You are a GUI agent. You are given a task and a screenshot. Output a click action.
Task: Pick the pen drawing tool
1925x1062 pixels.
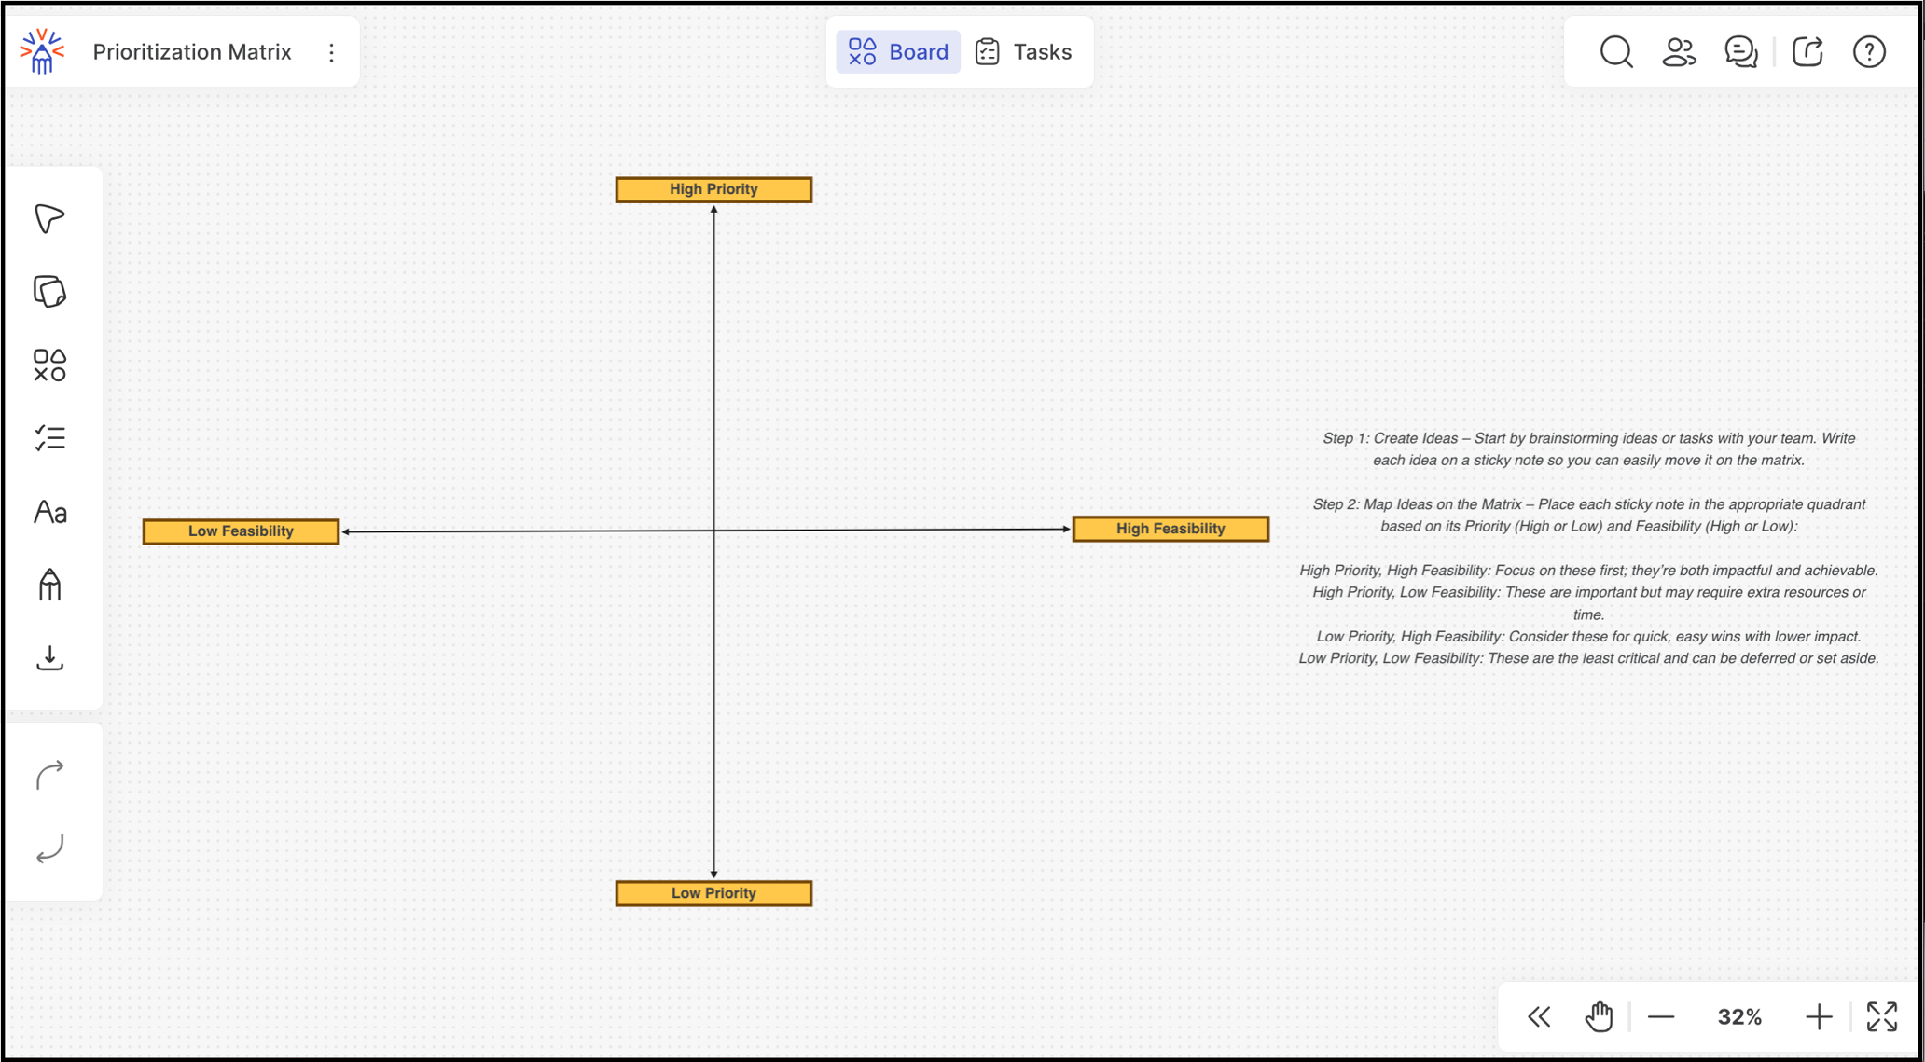click(50, 585)
